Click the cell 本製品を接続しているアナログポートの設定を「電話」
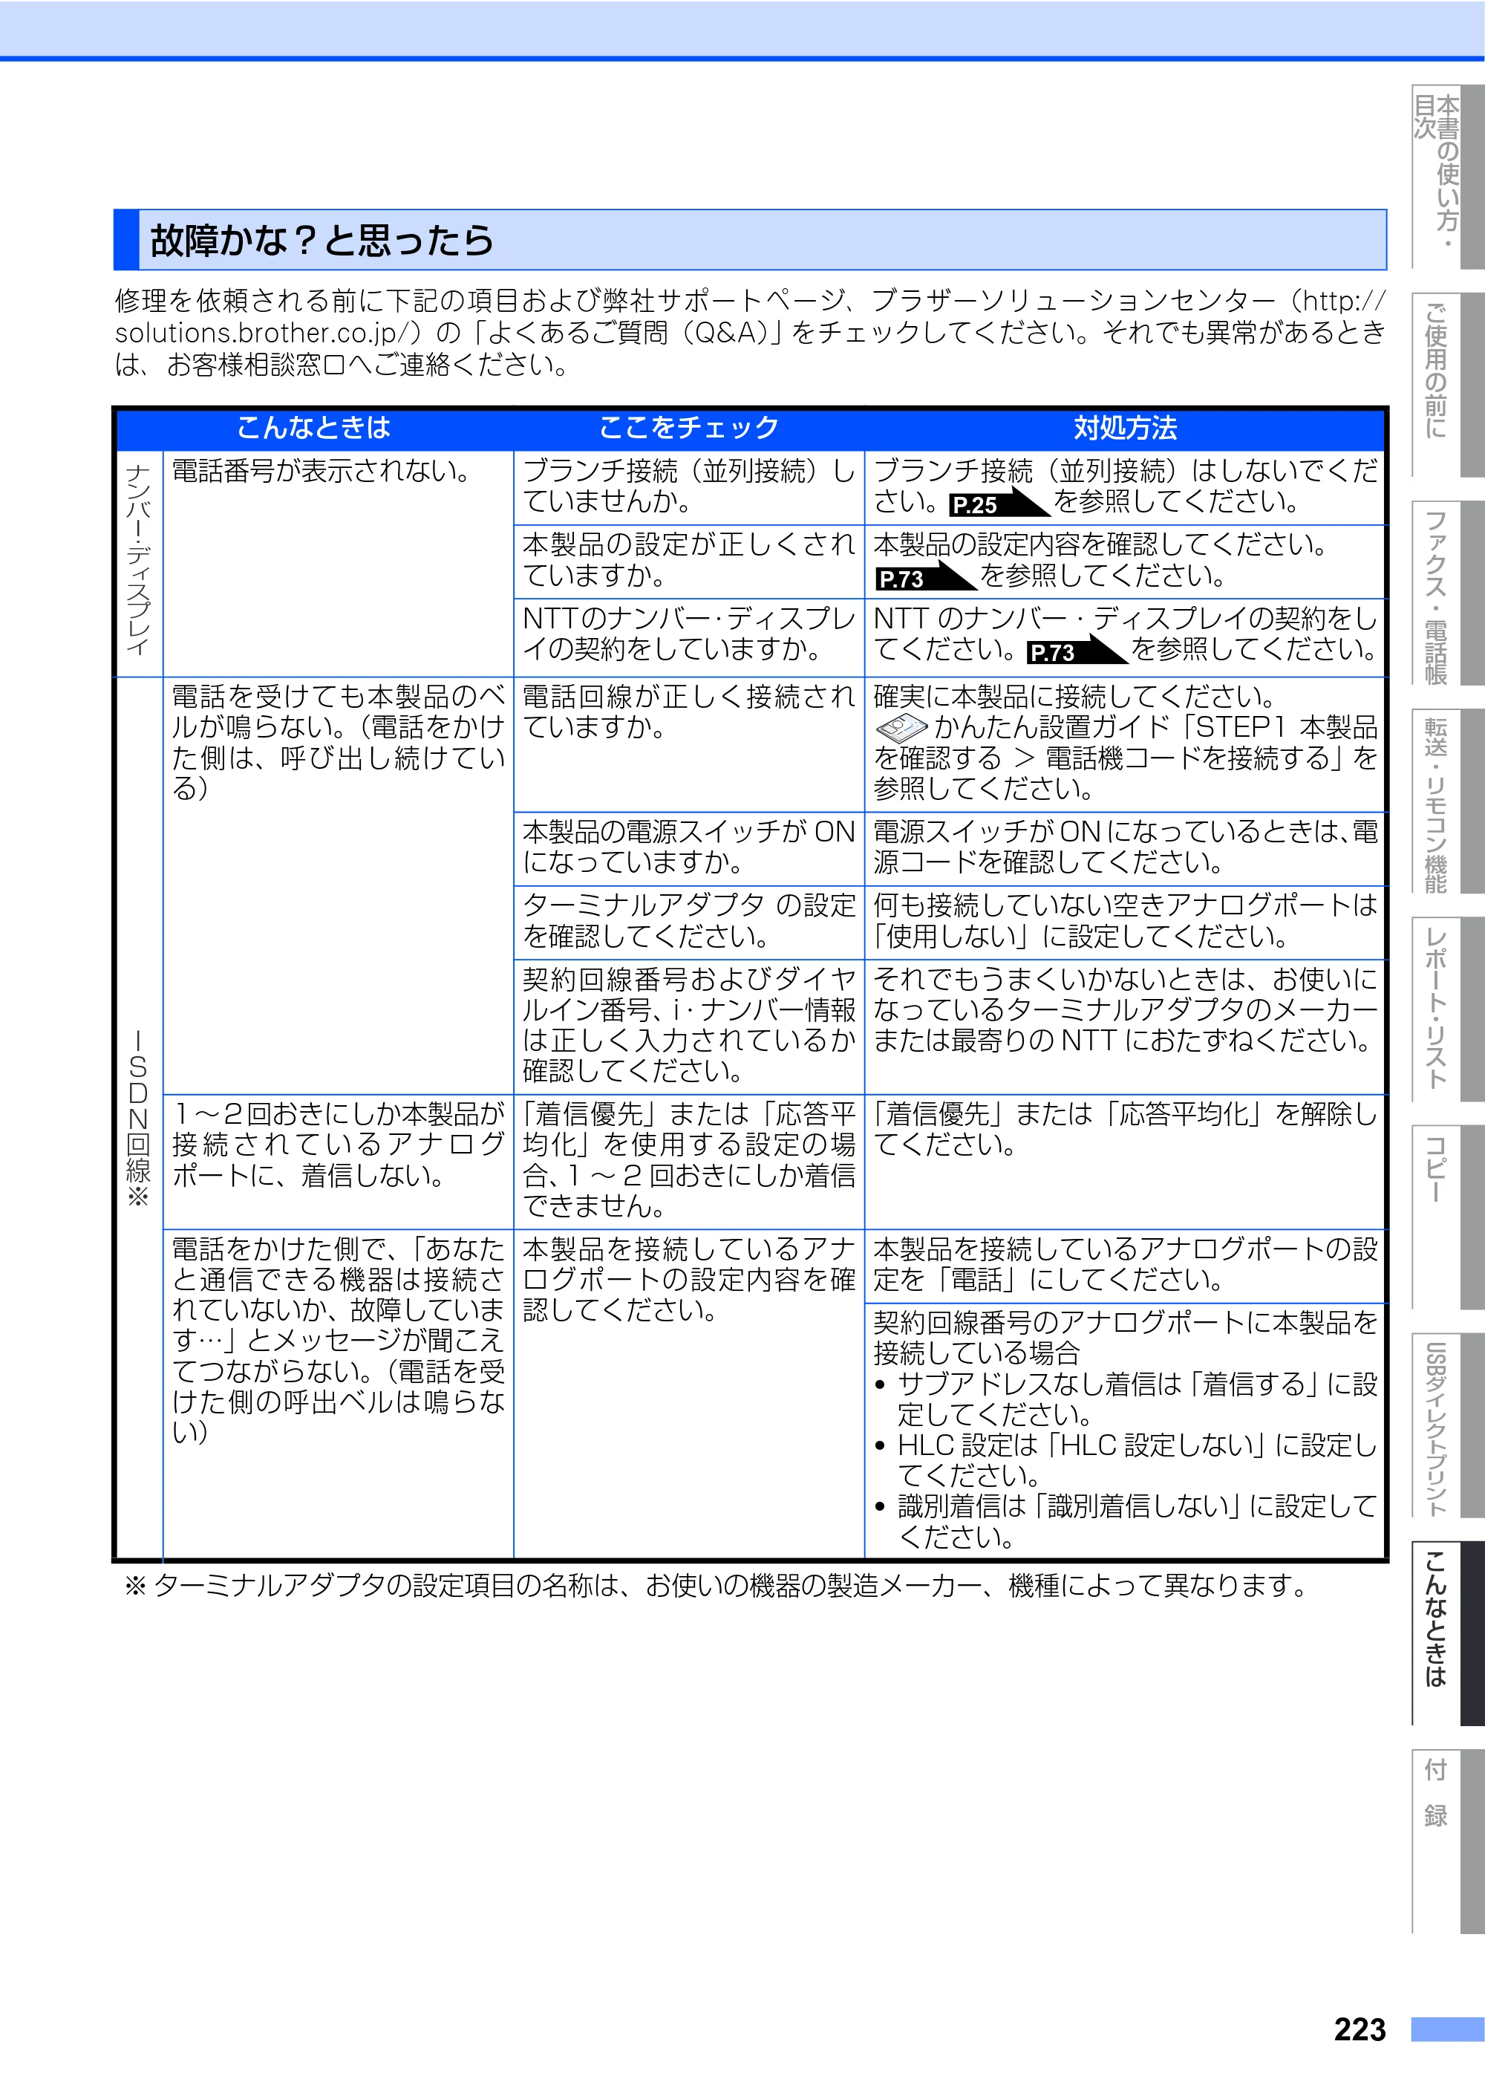This screenshot has width=1485, height=2099. click(1125, 1265)
